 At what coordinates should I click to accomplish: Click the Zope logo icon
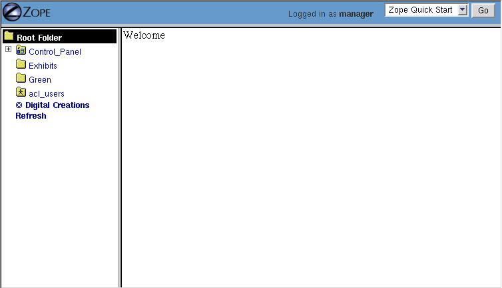[x=27, y=12]
